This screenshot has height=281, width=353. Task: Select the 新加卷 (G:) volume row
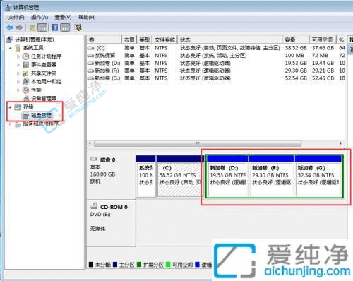coord(216,78)
